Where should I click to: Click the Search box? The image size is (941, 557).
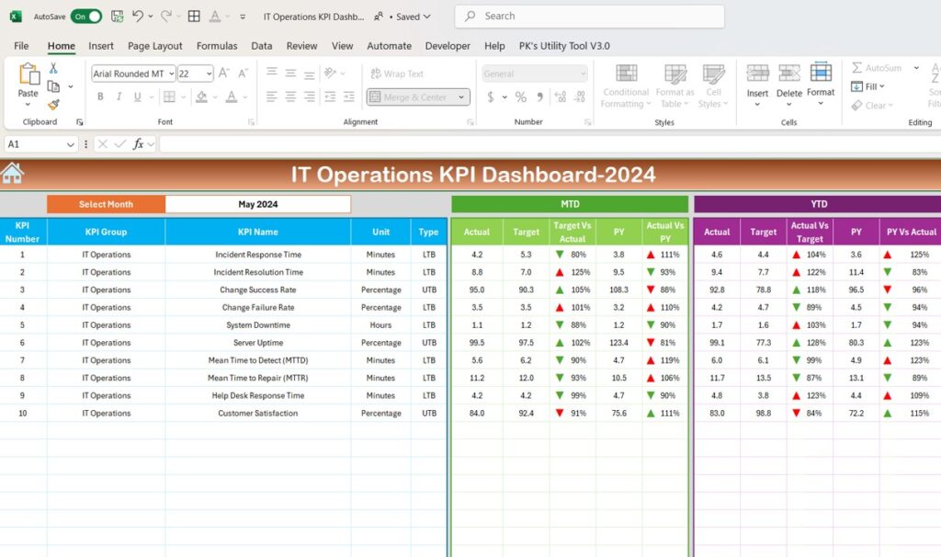pos(589,17)
